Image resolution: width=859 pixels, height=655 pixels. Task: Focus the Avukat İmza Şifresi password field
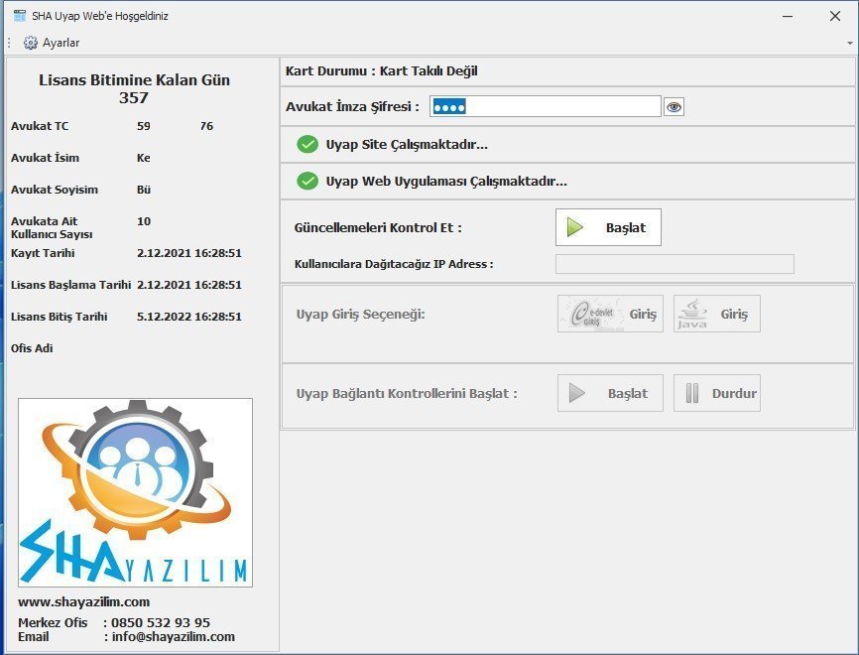(x=545, y=106)
